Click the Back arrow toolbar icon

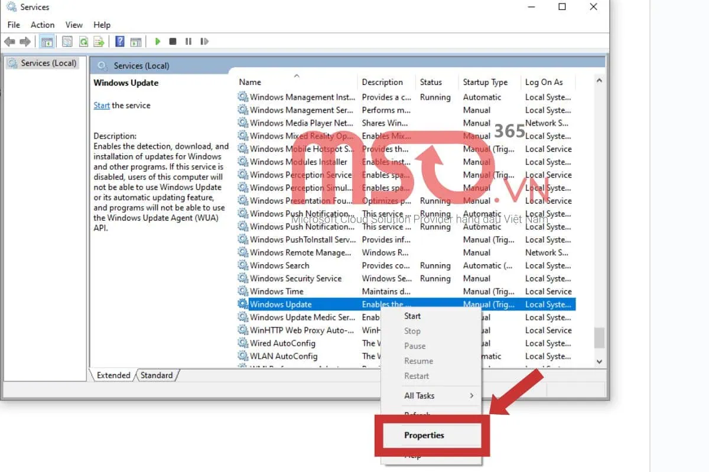click(x=9, y=41)
